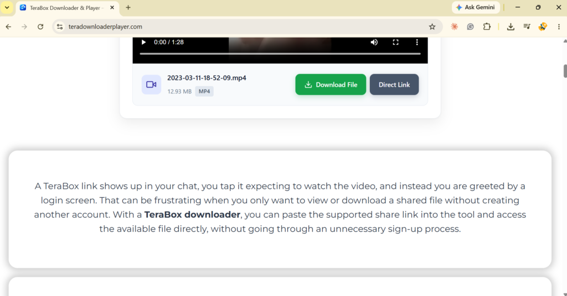Image resolution: width=567 pixels, height=296 pixels.
Task: Close the TeraBox Downloader & Player tab
Action: click(x=112, y=8)
